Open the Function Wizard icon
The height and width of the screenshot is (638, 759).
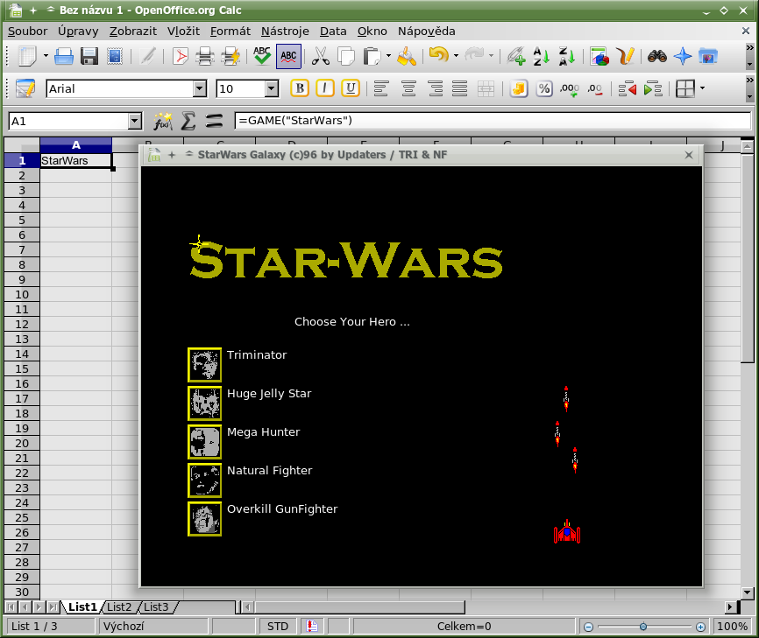coord(163,121)
